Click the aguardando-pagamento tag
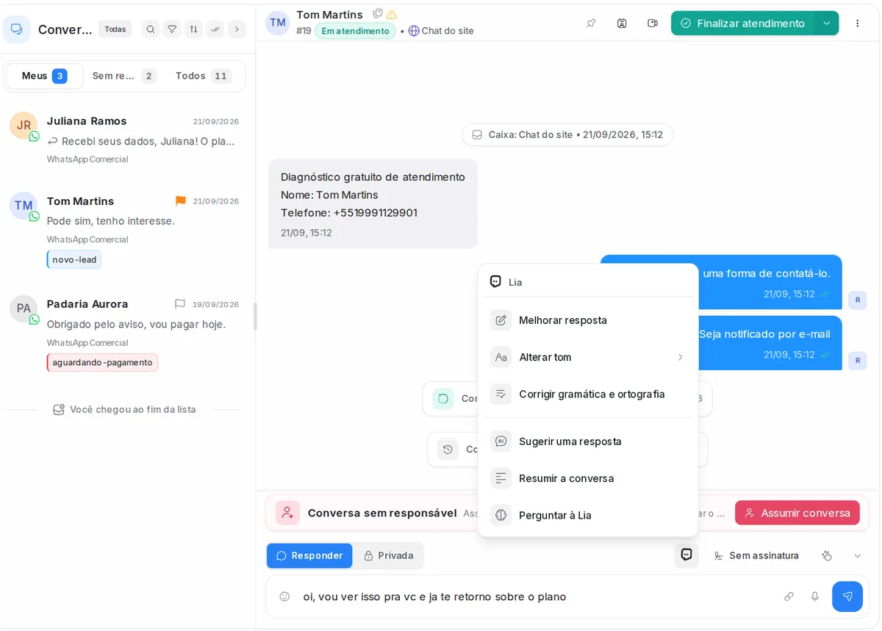This screenshot has width=882, height=631. pyautogui.click(x=102, y=362)
